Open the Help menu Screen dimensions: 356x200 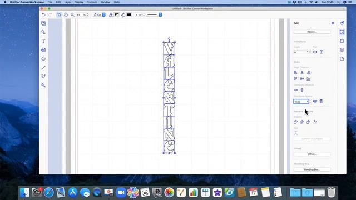point(117,2)
